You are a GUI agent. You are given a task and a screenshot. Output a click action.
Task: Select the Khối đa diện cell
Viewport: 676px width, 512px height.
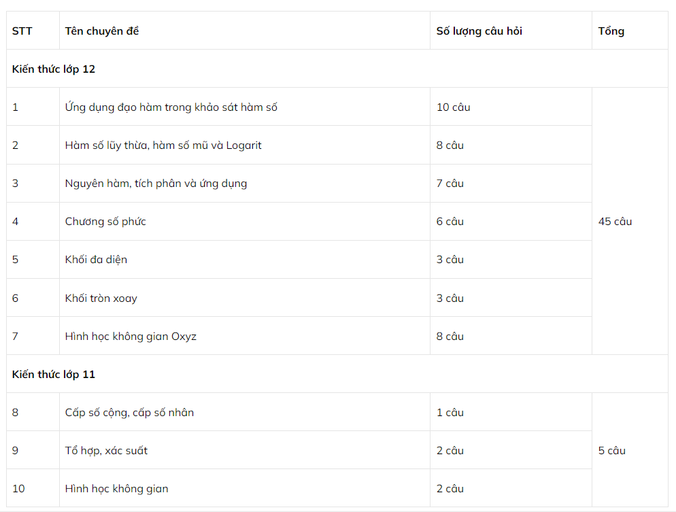[x=96, y=260]
